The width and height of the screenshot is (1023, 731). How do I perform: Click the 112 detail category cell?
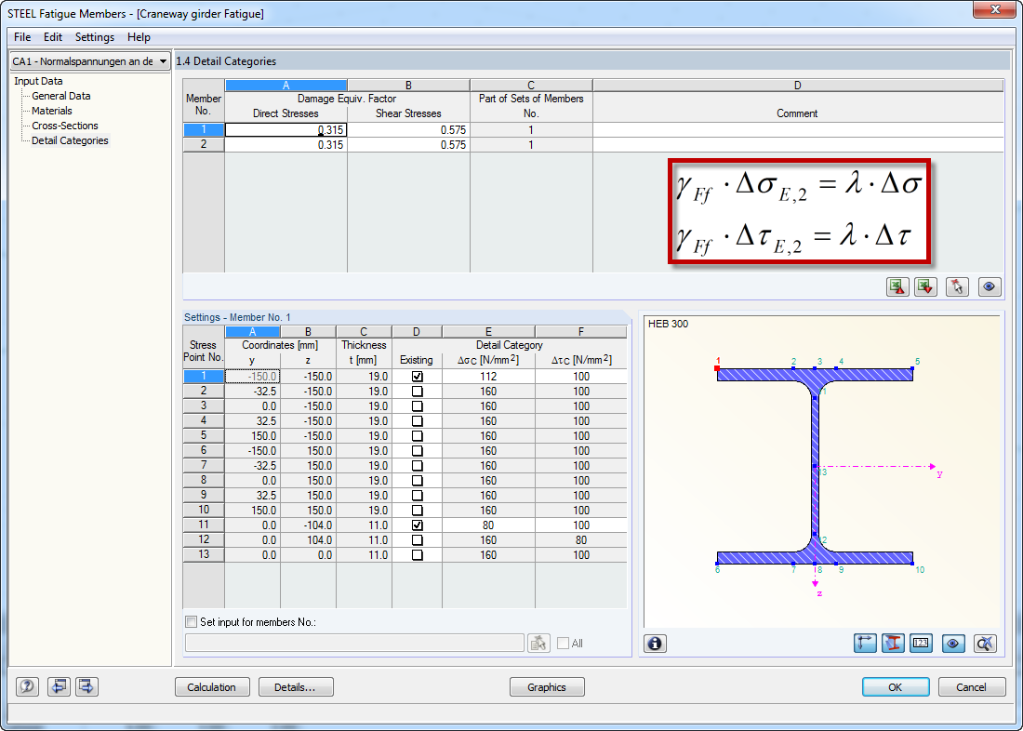point(488,377)
